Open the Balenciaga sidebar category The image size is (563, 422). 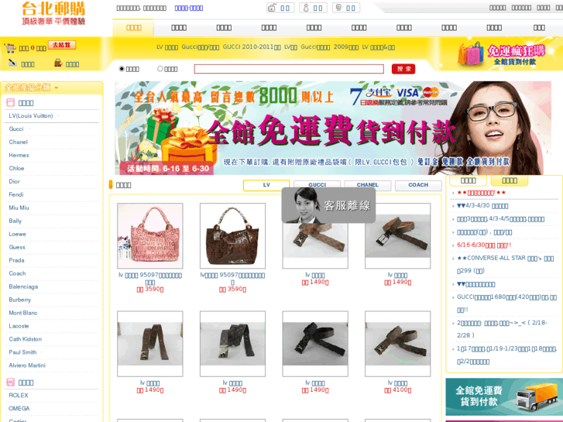point(23,286)
